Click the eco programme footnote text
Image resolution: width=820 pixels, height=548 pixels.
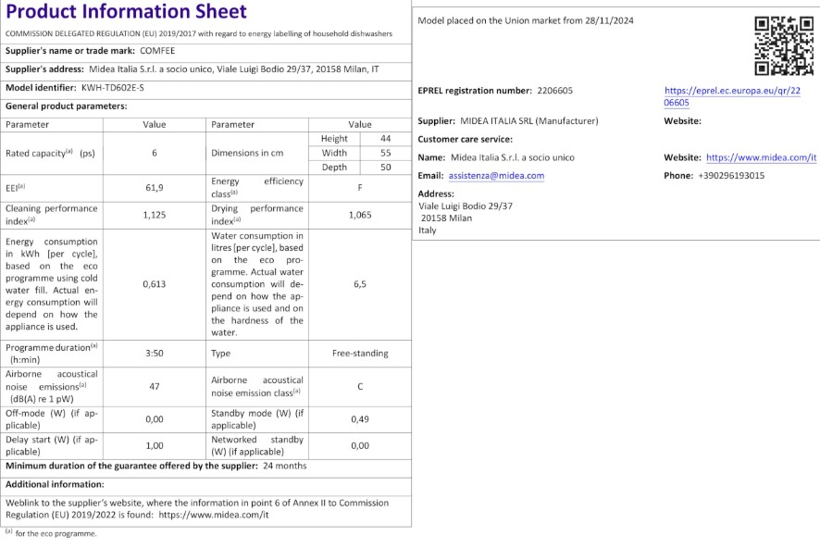(x=56, y=533)
